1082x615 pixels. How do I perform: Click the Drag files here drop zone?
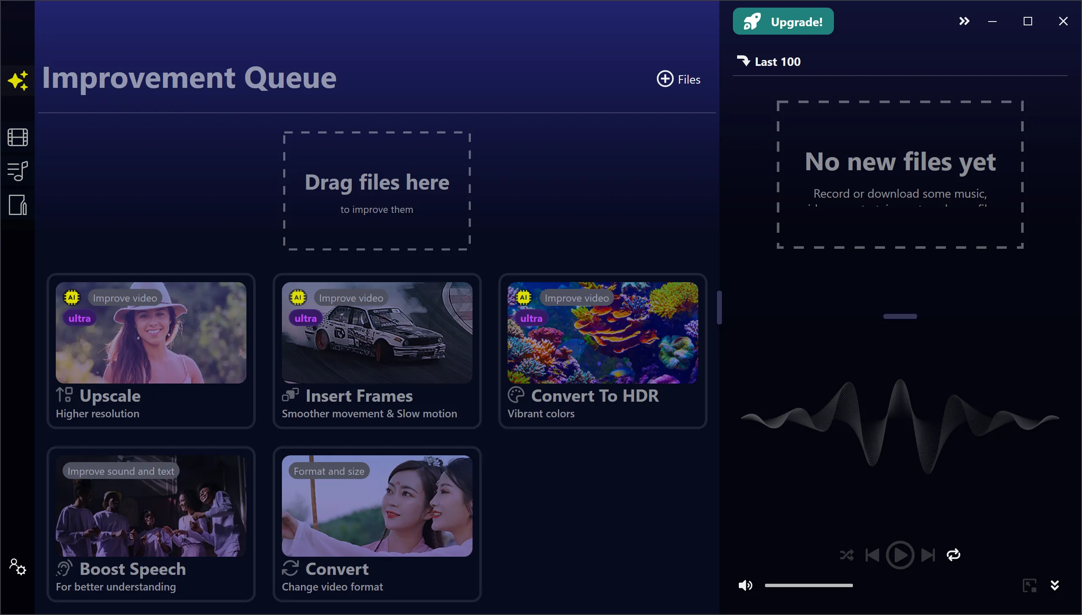pos(377,191)
